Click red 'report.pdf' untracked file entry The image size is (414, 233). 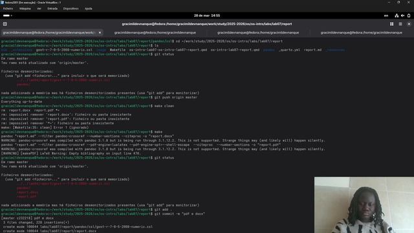[x=27, y=197]
